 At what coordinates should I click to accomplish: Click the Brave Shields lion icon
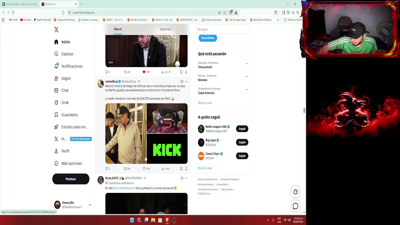[231, 12]
